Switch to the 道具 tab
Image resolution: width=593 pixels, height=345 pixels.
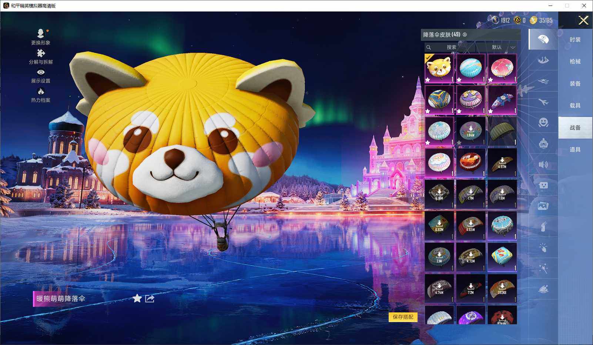coord(575,149)
